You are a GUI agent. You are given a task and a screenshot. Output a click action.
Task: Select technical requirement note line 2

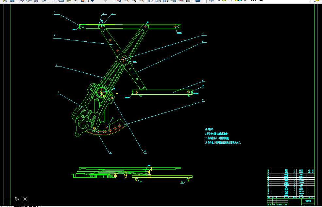click(217, 138)
